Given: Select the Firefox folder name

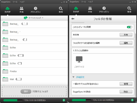Looking at the screenshot, I should pos(13,71).
